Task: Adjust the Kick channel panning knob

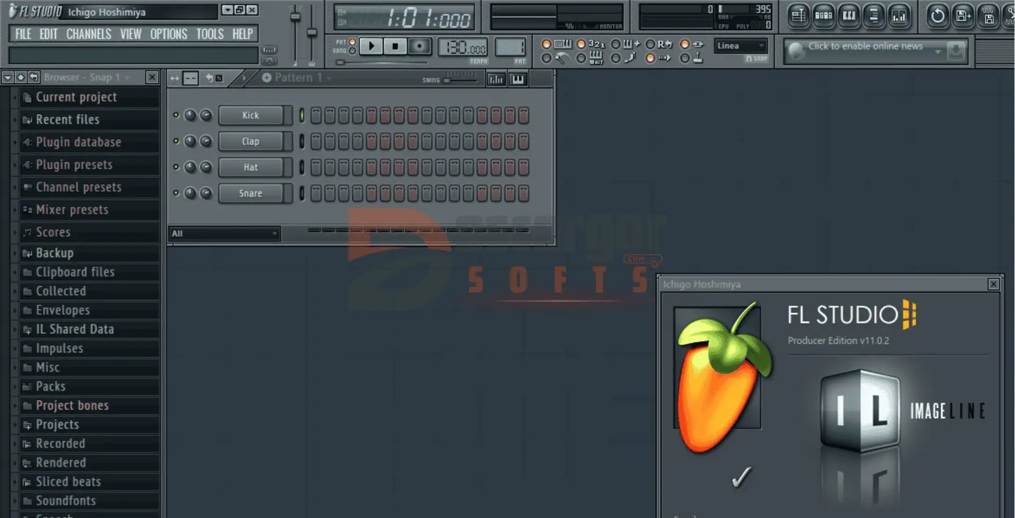Action: [x=190, y=115]
